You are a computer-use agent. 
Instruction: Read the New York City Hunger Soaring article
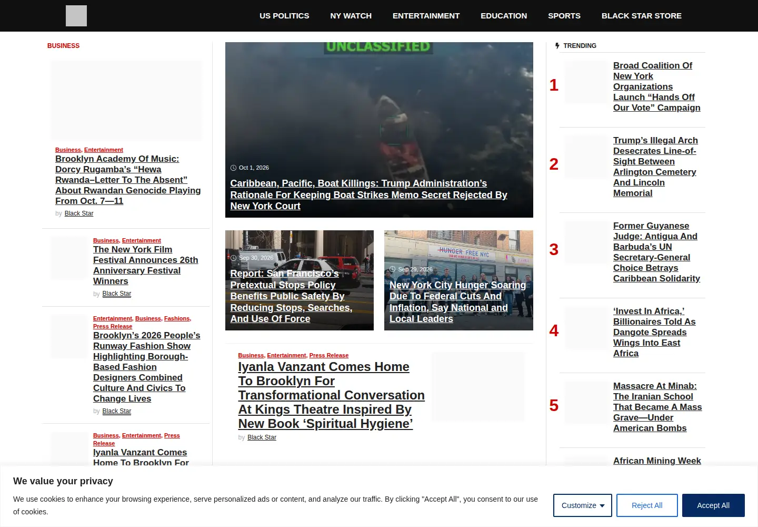pyautogui.click(x=457, y=302)
